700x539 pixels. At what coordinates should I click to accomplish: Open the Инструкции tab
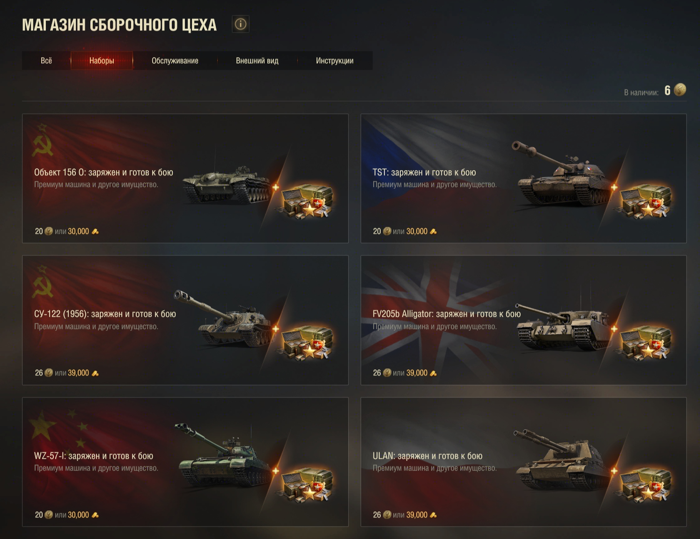click(335, 60)
